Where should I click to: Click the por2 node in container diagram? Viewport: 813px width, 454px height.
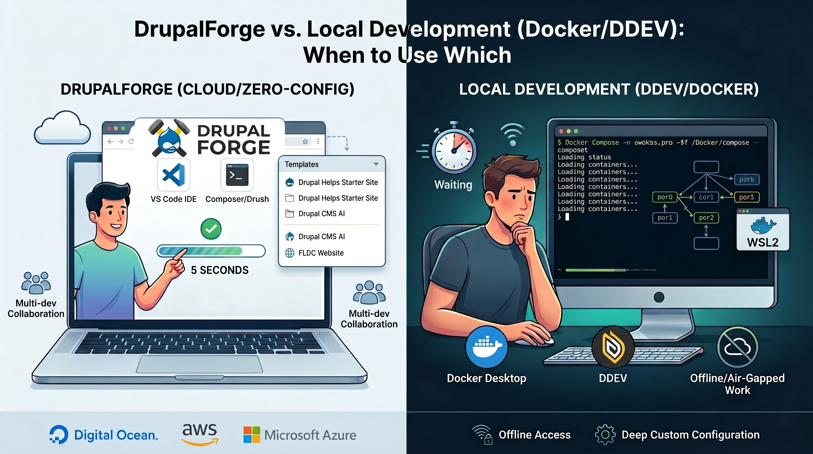(706, 218)
